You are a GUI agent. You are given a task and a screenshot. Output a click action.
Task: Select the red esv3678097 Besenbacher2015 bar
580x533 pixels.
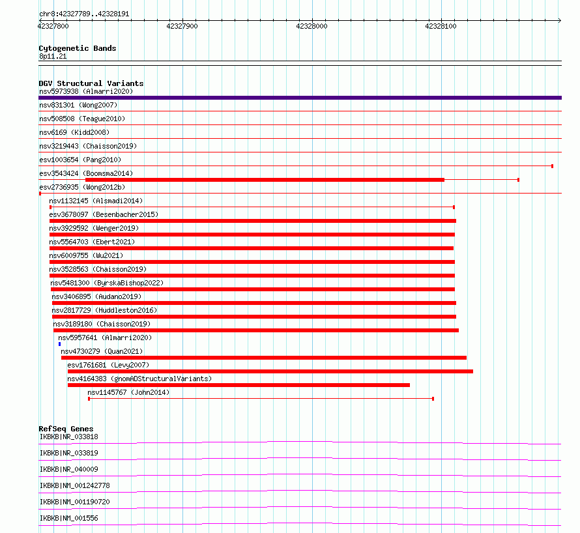pyautogui.click(x=253, y=221)
